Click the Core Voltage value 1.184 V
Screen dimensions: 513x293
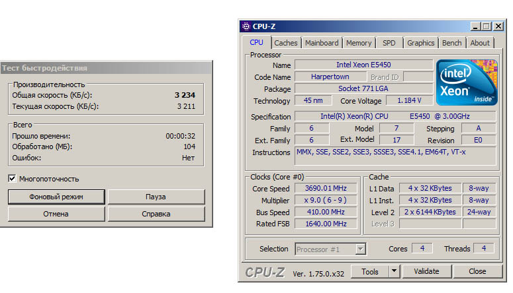(x=409, y=100)
